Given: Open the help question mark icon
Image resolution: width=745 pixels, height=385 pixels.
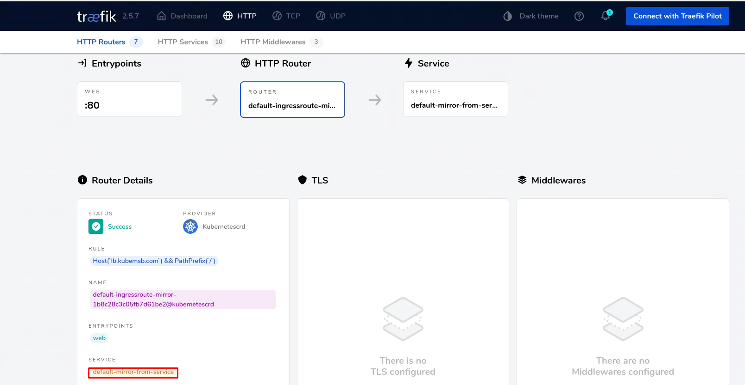Looking at the screenshot, I should pyautogui.click(x=579, y=16).
